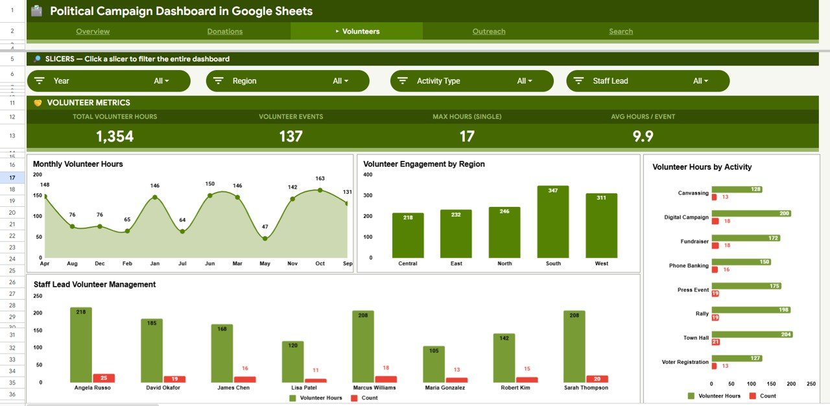Select row header 17
This screenshot has height=406, width=830.
[12, 177]
